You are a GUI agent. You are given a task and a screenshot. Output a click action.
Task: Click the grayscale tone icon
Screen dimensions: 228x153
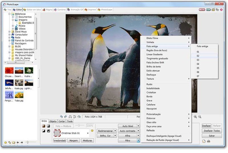49,126
